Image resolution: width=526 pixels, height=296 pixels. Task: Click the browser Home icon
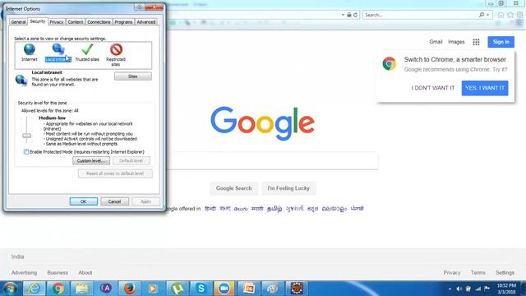click(x=501, y=15)
